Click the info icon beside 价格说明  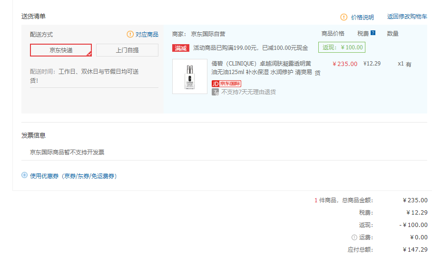click(344, 17)
